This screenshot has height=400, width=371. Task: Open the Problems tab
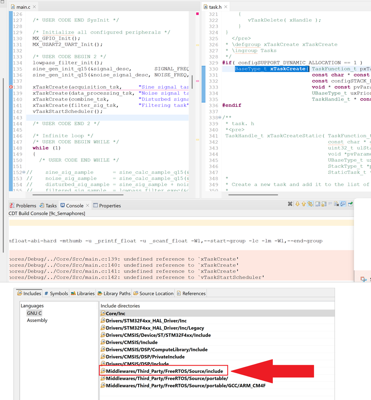(x=23, y=205)
